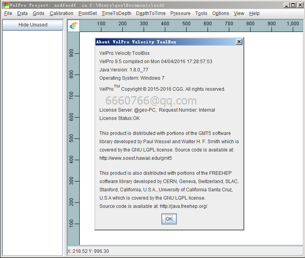This screenshot has height=258, width=305.
Task: Open the File menu
Action: [x=8, y=13]
